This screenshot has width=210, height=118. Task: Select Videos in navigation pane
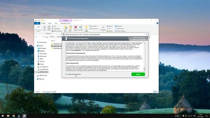[41, 64]
